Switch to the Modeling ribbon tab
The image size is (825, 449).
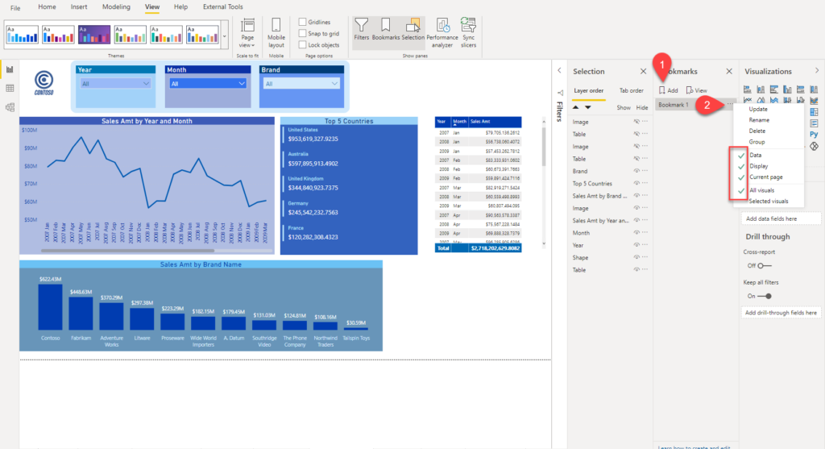coord(116,6)
